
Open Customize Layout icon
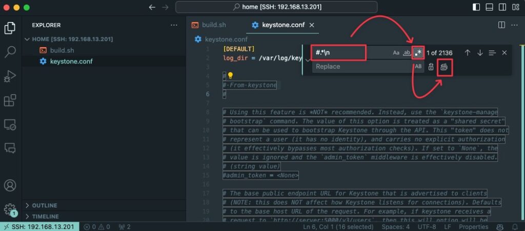click(x=516, y=7)
